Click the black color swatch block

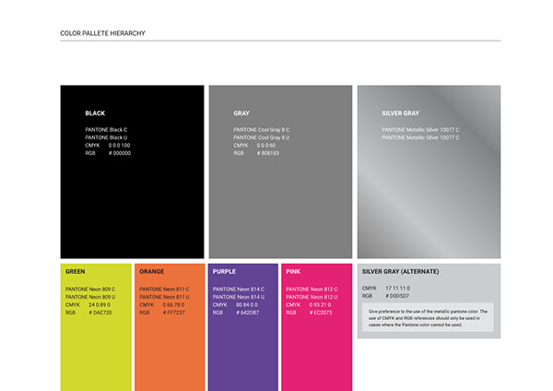[x=132, y=172]
